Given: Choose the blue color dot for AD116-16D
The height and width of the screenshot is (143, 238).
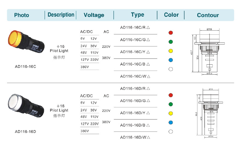Looking at the screenshot, I should click(x=171, y=123).
